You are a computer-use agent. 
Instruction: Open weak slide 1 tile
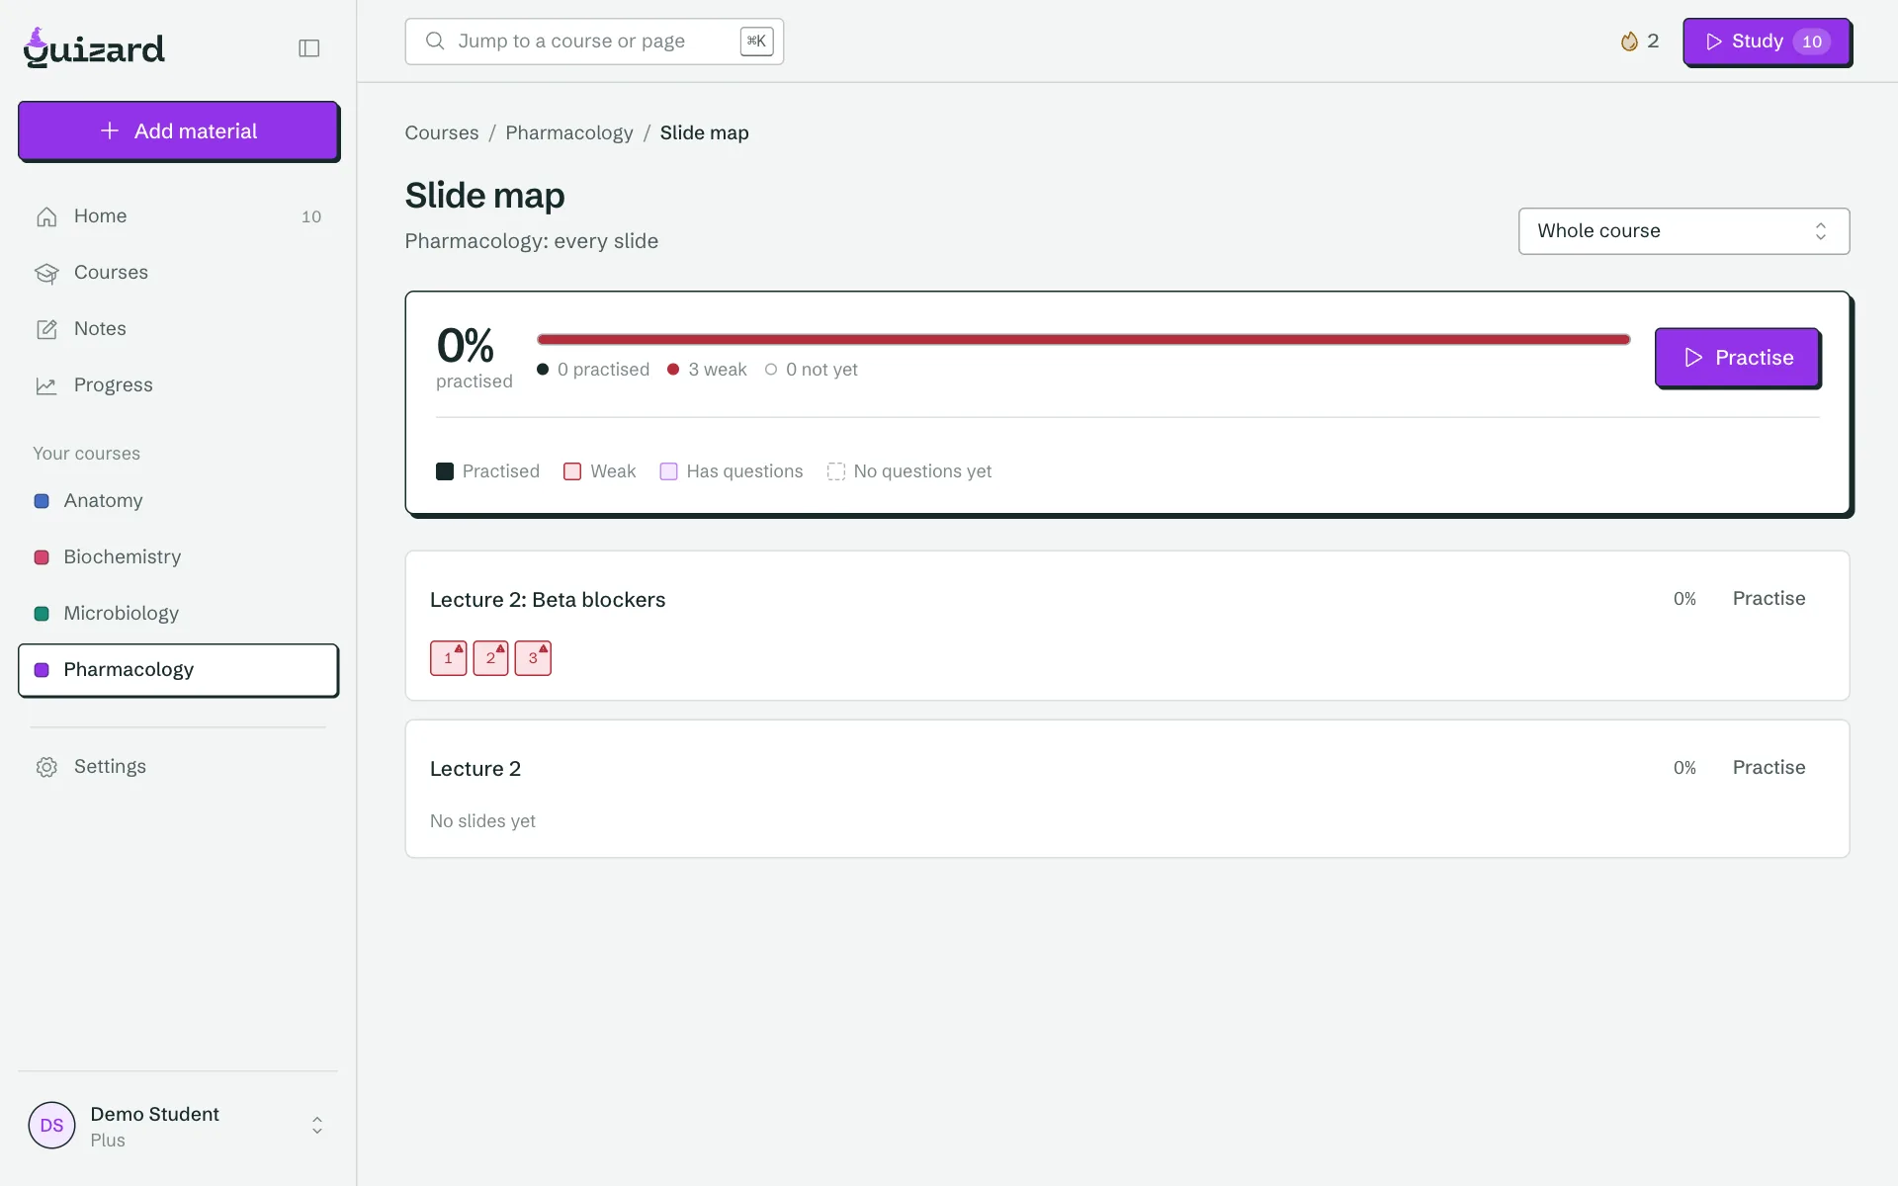449,658
